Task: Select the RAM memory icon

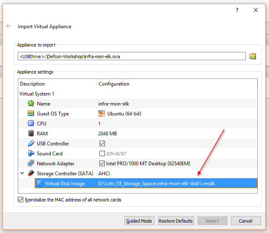Action: click(x=31, y=134)
